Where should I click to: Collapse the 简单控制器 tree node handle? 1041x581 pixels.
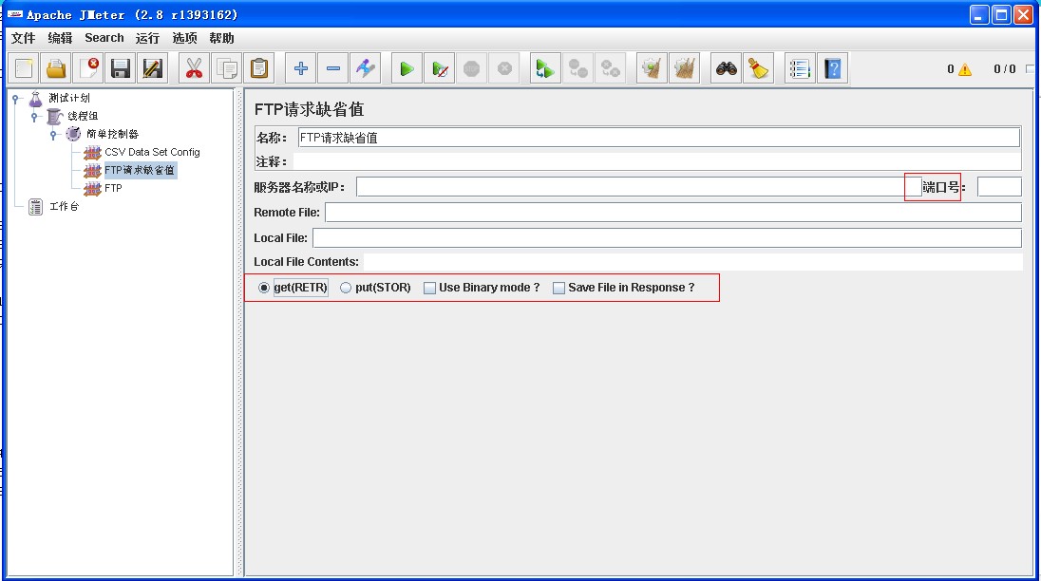coord(53,135)
